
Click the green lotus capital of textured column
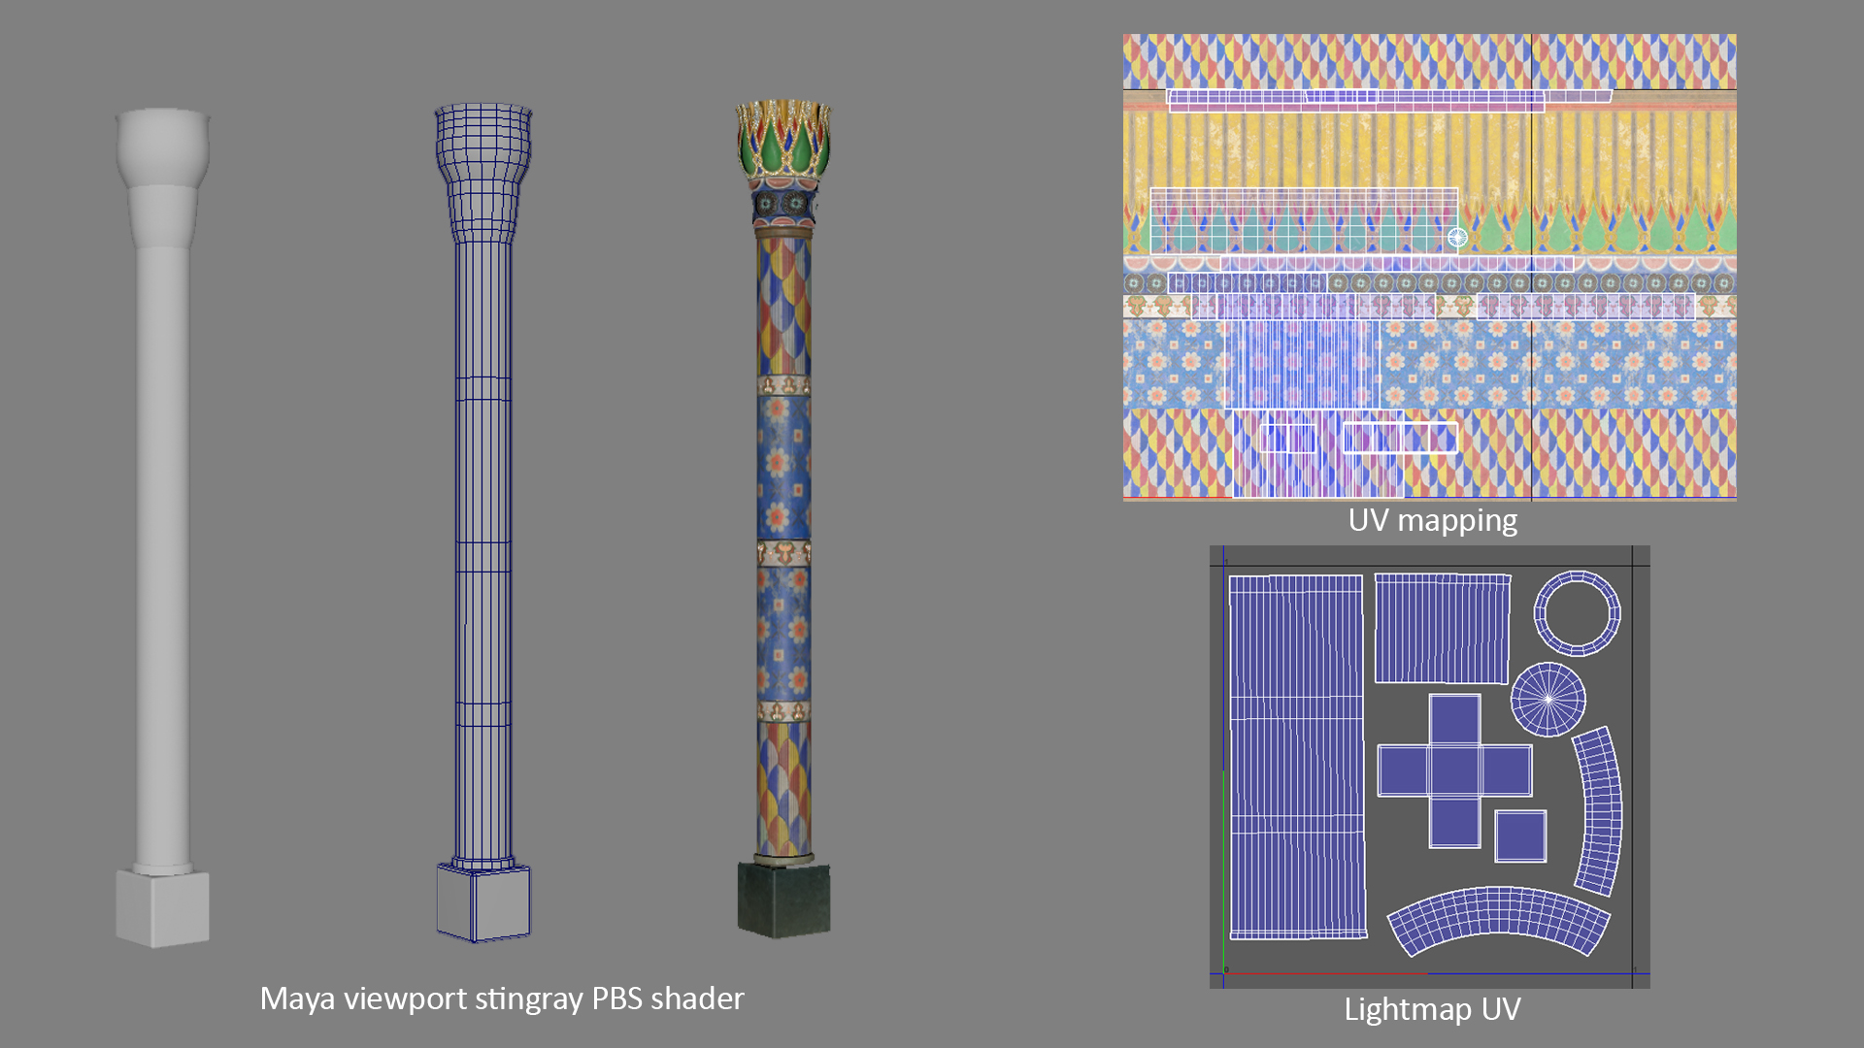[x=783, y=146]
